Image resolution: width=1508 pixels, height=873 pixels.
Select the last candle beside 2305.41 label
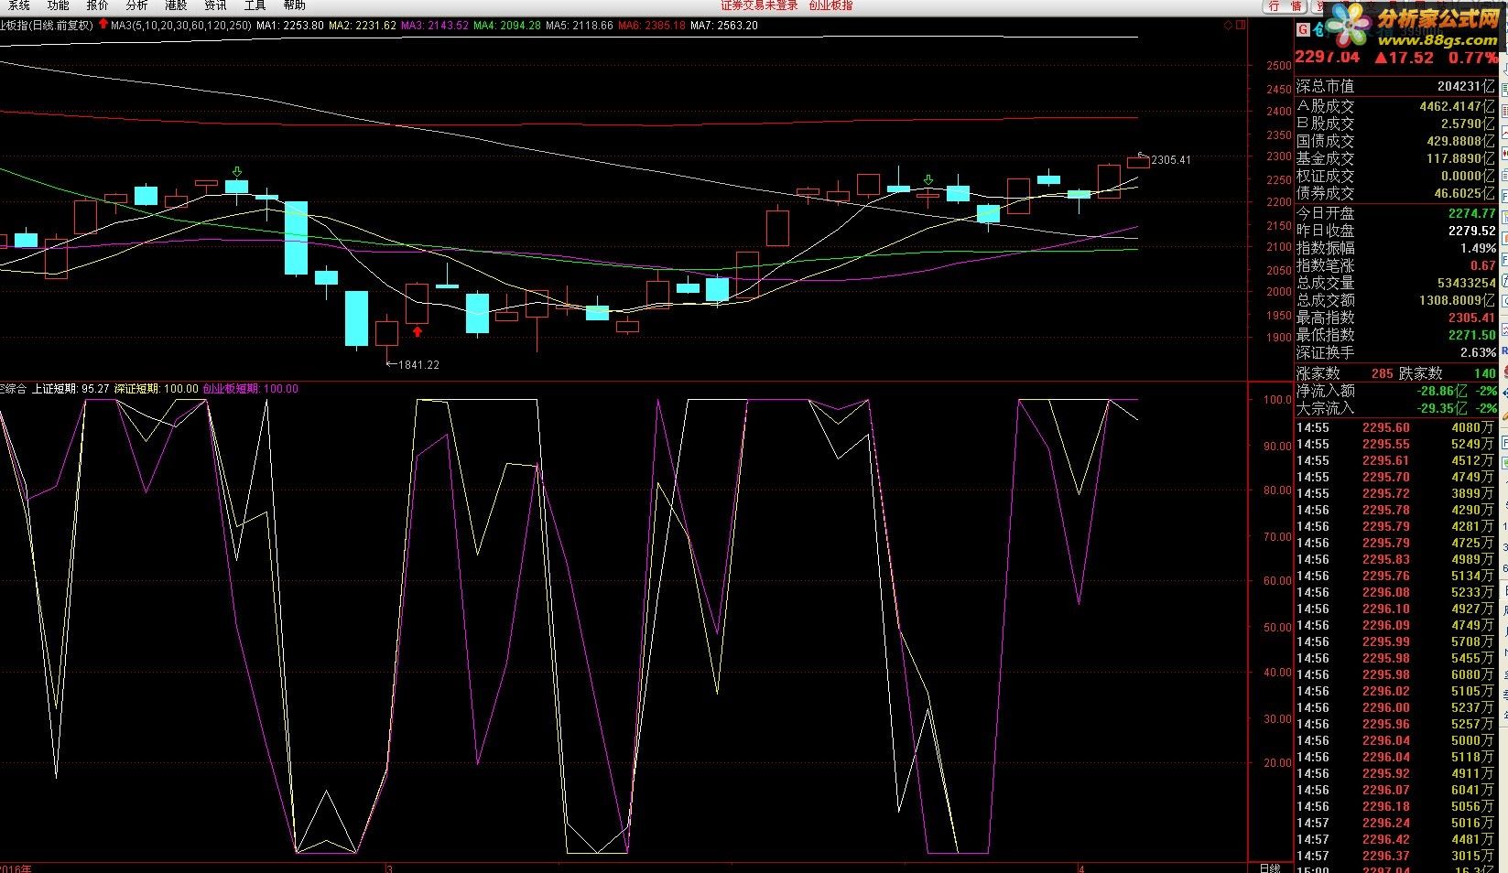click(x=1138, y=162)
